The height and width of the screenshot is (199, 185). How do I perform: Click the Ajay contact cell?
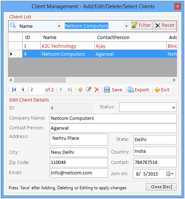[130, 46]
